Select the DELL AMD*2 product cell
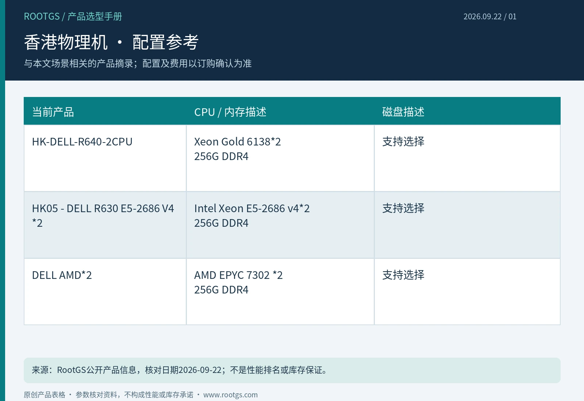 105,292
